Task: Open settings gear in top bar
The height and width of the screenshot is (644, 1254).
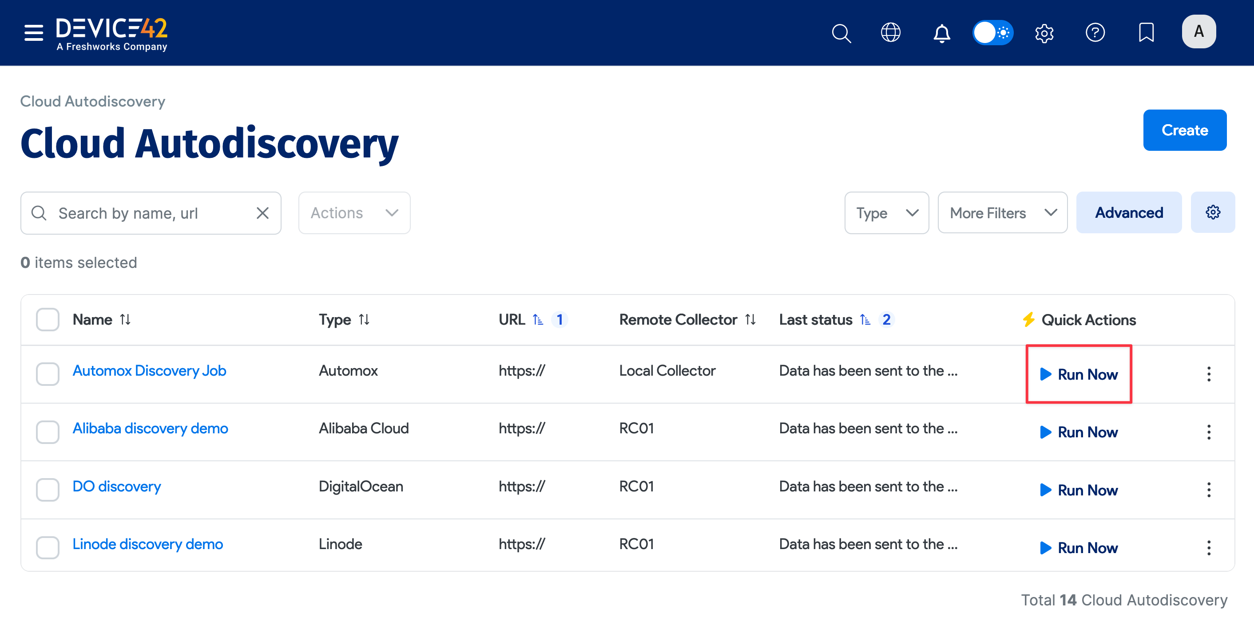Action: 1044,33
